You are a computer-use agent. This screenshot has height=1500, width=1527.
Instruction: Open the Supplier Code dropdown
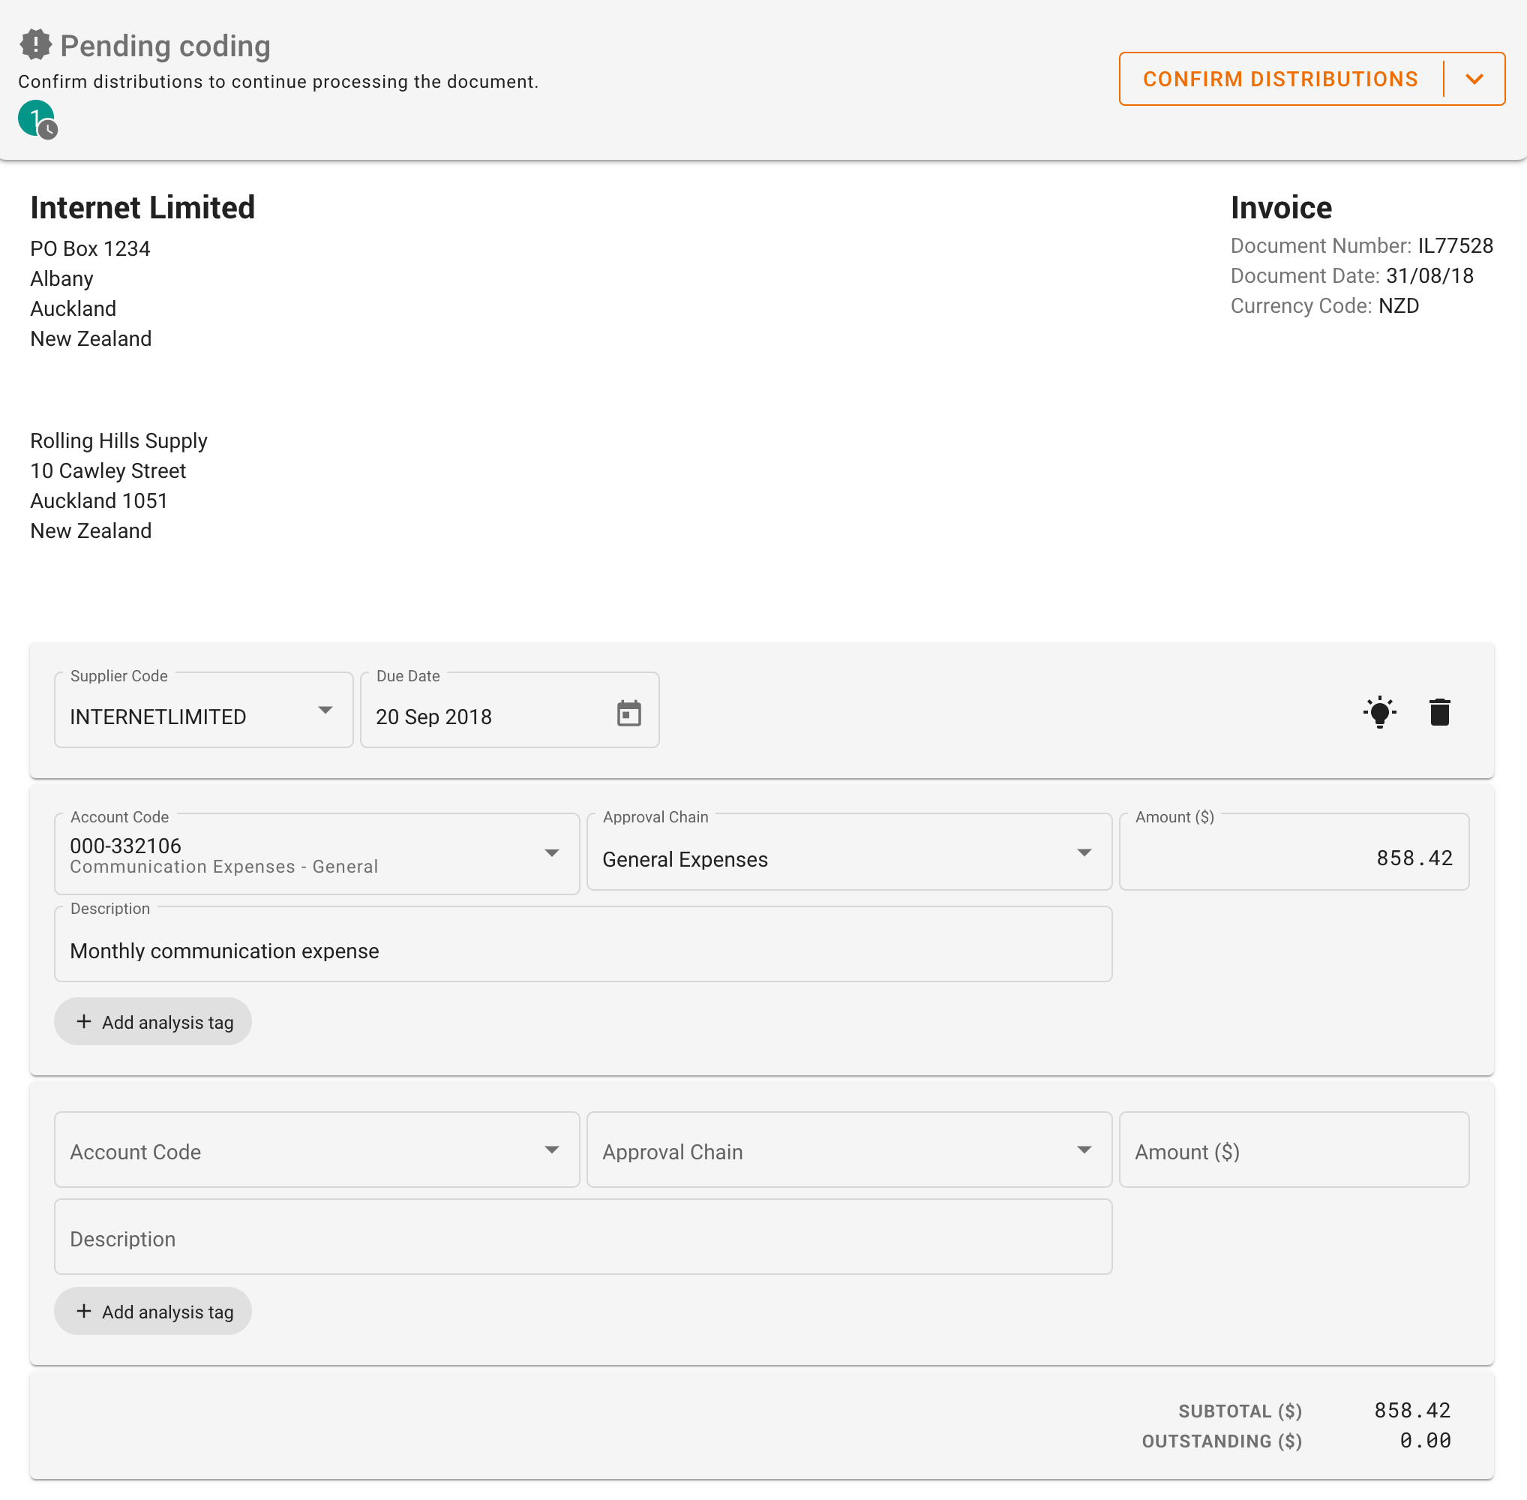coord(326,710)
